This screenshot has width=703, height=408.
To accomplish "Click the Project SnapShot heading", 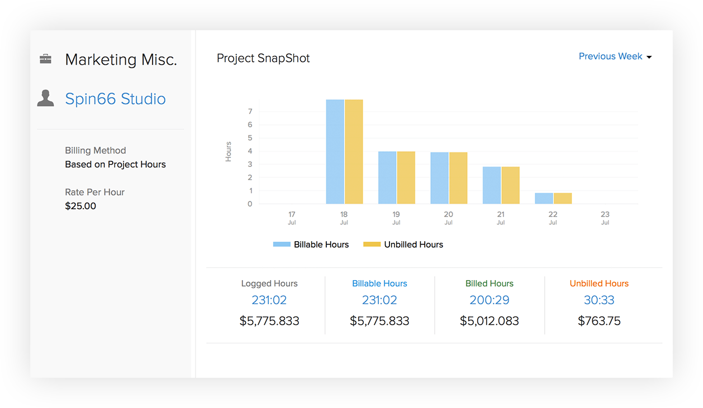I will (263, 58).
